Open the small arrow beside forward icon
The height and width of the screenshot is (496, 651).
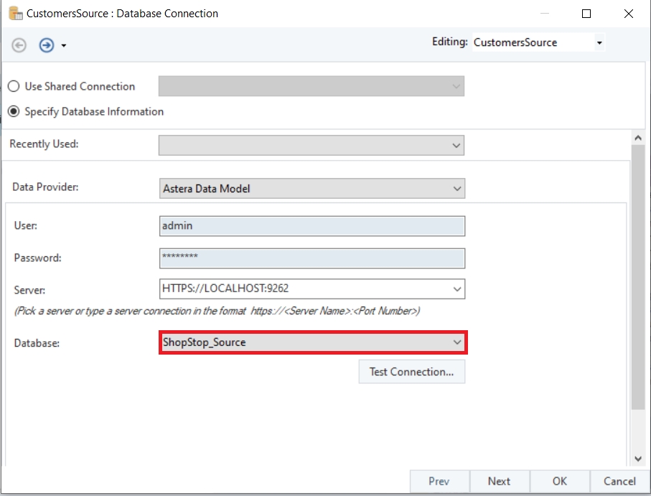[x=64, y=46]
